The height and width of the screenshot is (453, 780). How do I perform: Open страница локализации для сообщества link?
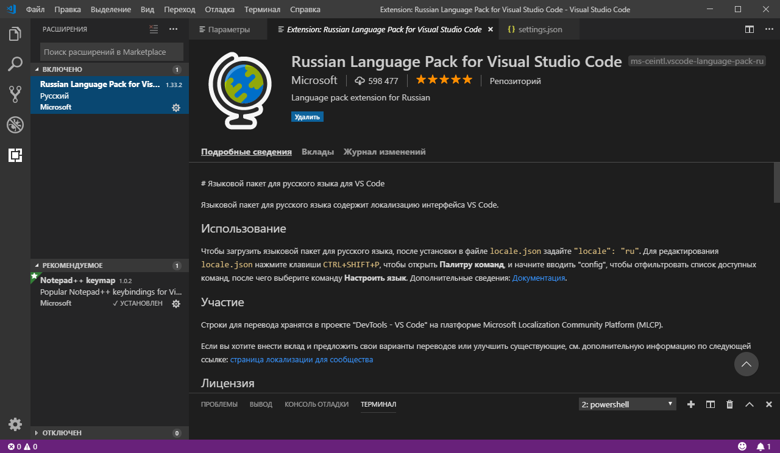[x=302, y=360]
